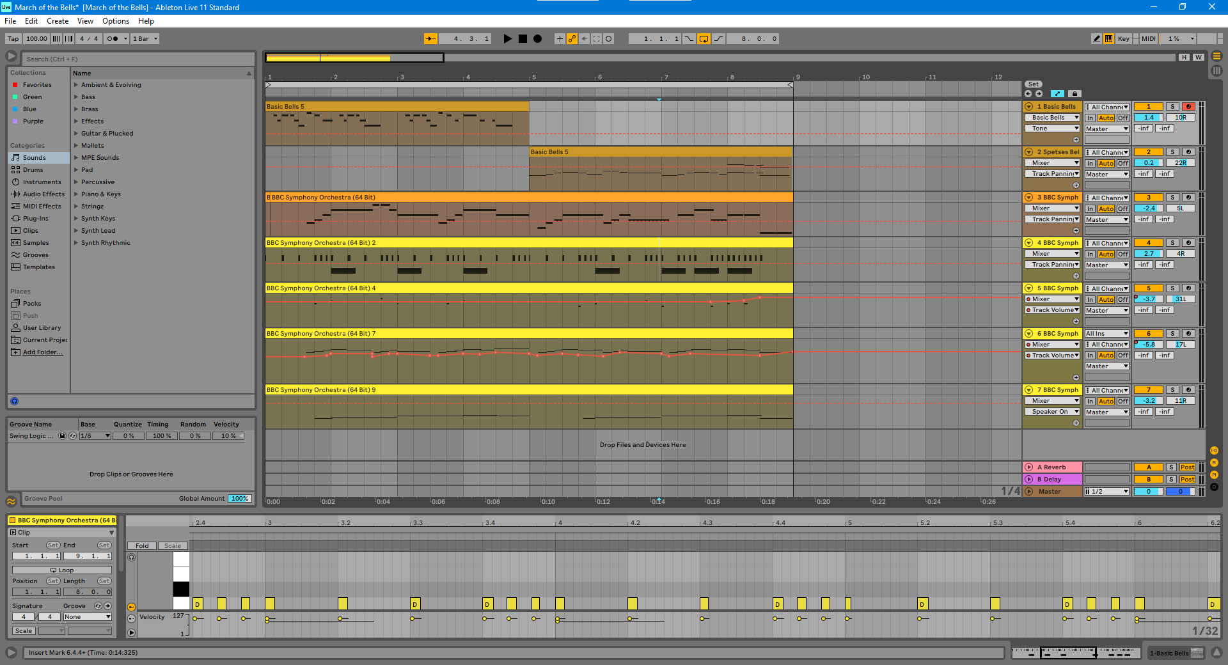Viewport: 1228px width, 665px height.
Task: Switch to Session view icon
Action: tap(1216, 71)
